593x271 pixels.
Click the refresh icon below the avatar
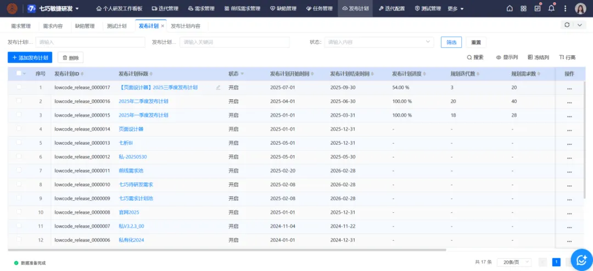pyautogui.click(x=567, y=25)
